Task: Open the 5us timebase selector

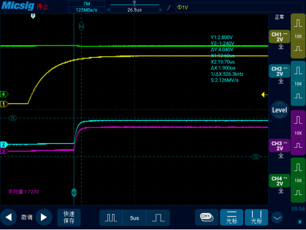Action: coord(134,218)
